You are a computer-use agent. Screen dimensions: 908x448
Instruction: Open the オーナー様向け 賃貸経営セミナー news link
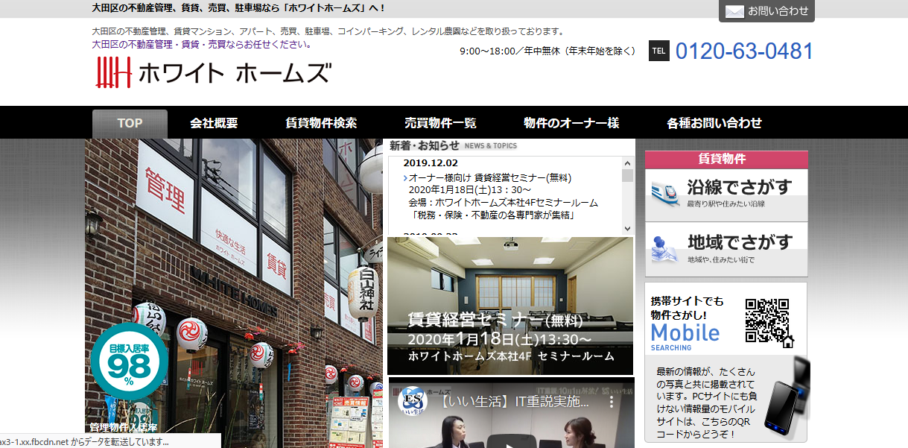point(489,178)
